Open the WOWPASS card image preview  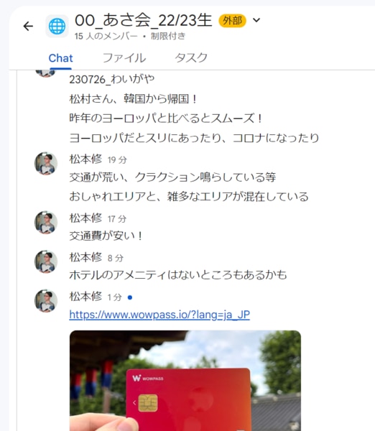click(185, 381)
